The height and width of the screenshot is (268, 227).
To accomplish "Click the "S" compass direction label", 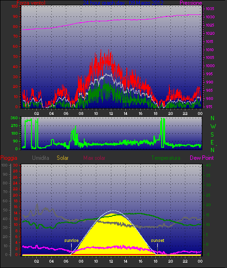I will [212, 135].
